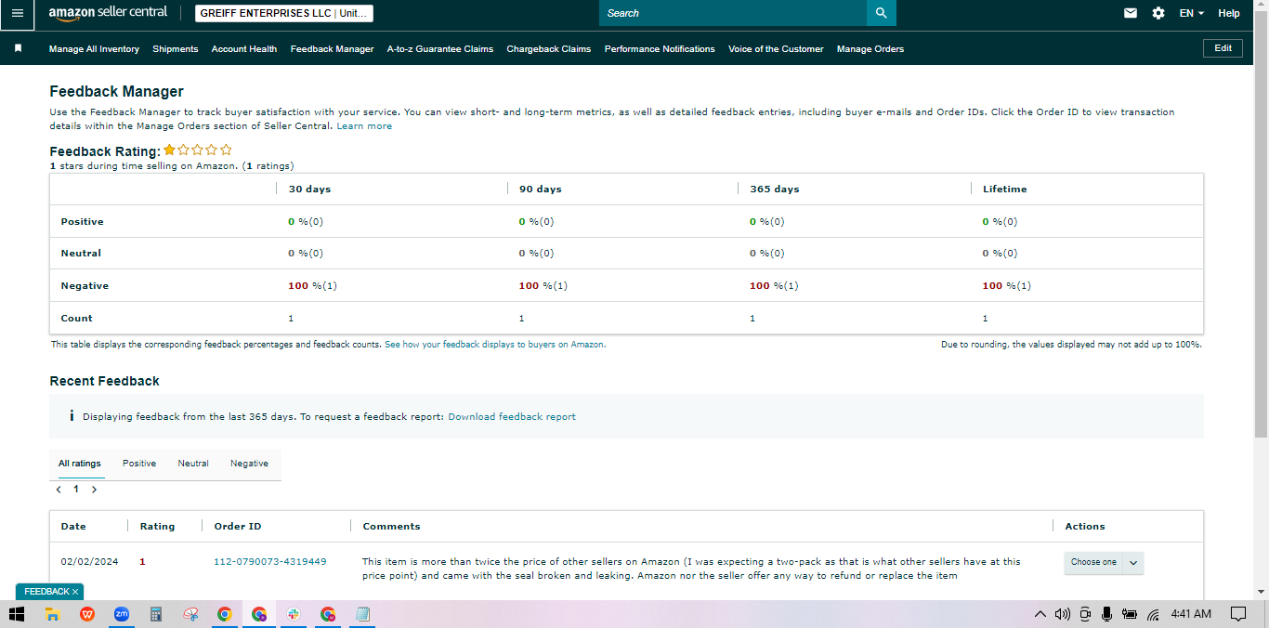This screenshot has width=1269, height=628.
Task: Go to previous feedback page arrow
Action: coord(59,490)
